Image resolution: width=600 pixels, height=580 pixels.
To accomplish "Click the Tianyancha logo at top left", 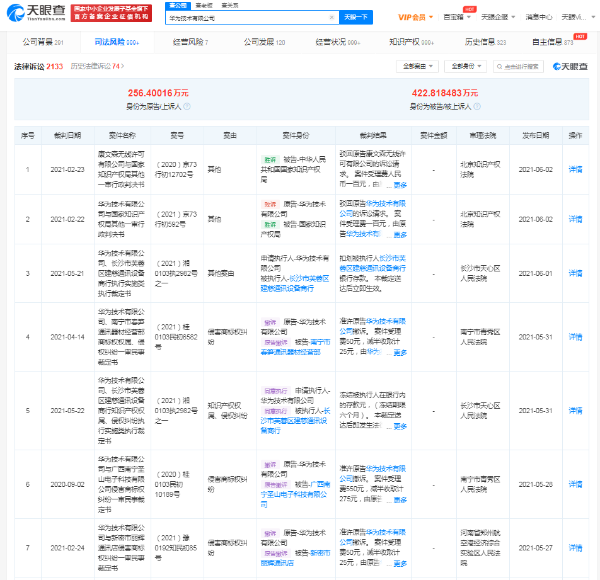I will click(x=35, y=13).
